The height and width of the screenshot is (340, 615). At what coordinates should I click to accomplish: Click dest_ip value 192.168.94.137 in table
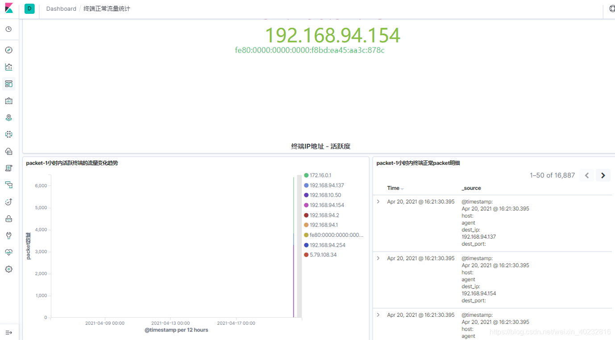click(x=479, y=237)
